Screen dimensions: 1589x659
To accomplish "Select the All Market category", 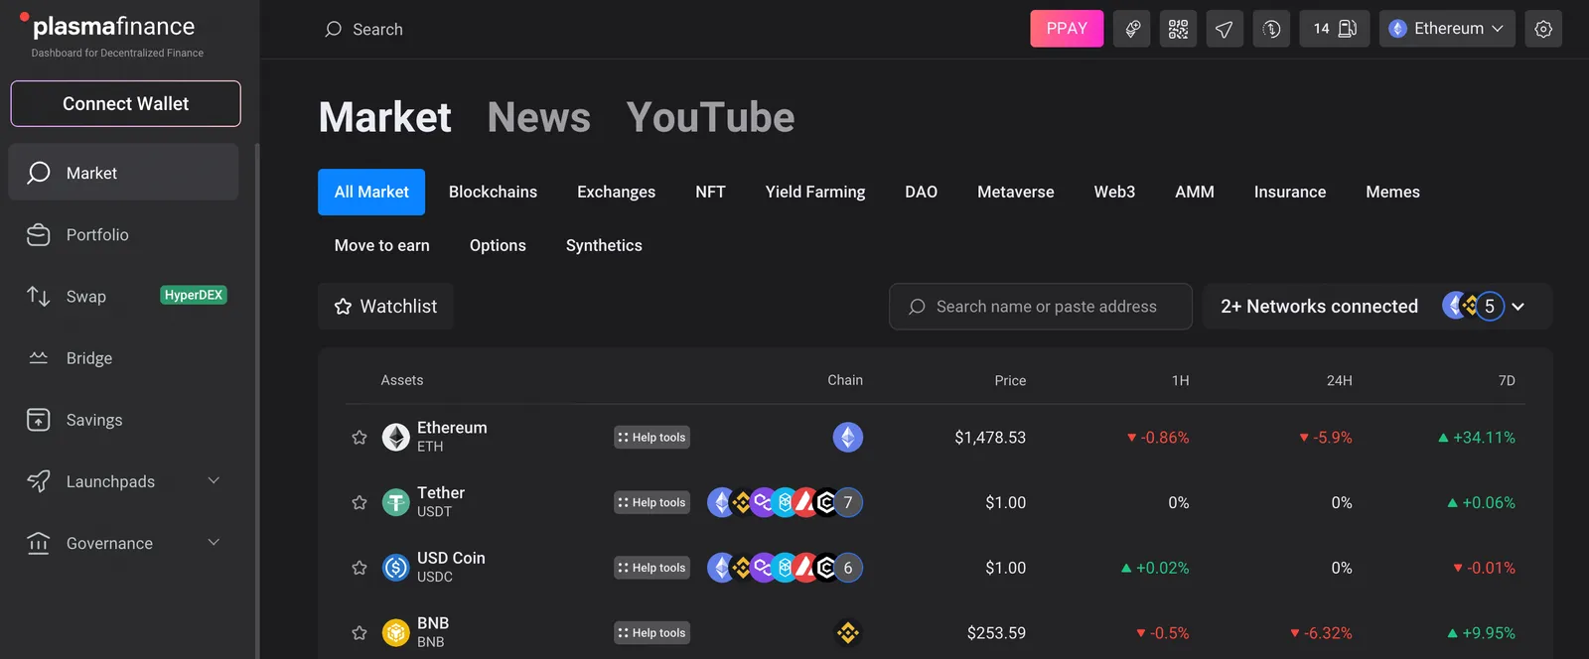I will (371, 192).
